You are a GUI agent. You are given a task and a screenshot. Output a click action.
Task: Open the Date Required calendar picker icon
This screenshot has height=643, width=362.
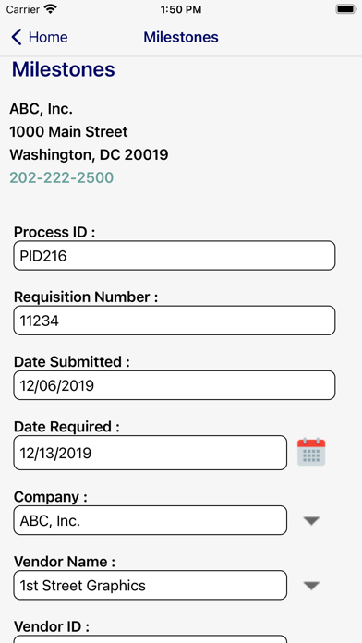[x=311, y=452]
